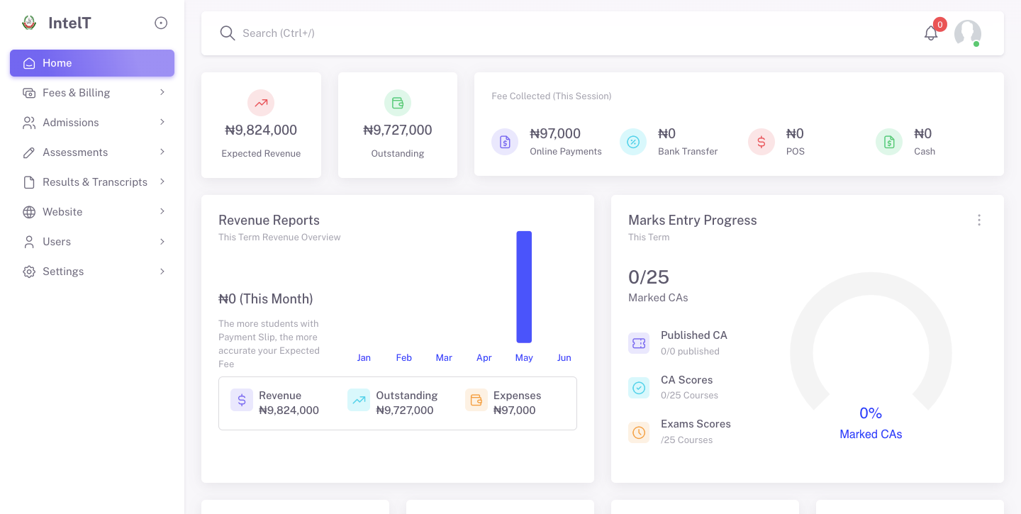Expand Admissions chevron

pyautogui.click(x=162, y=122)
